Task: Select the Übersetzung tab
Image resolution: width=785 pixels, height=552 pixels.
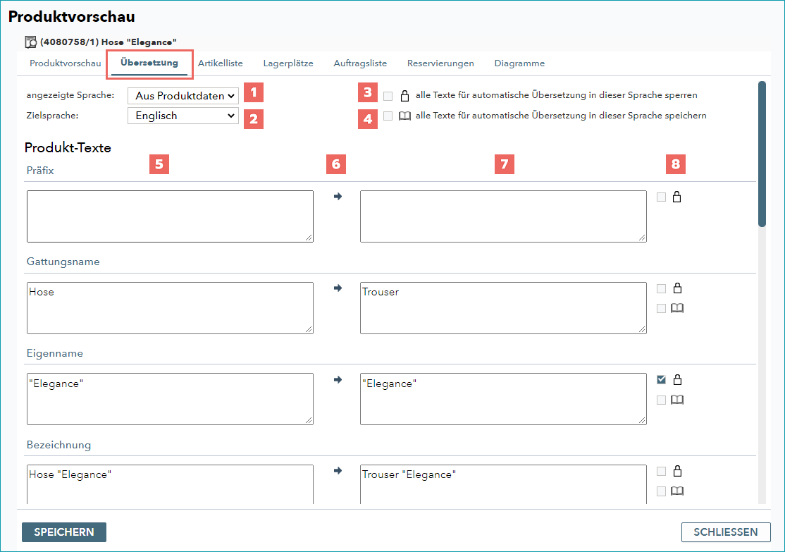Action: pyautogui.click(x=149, y=63)
